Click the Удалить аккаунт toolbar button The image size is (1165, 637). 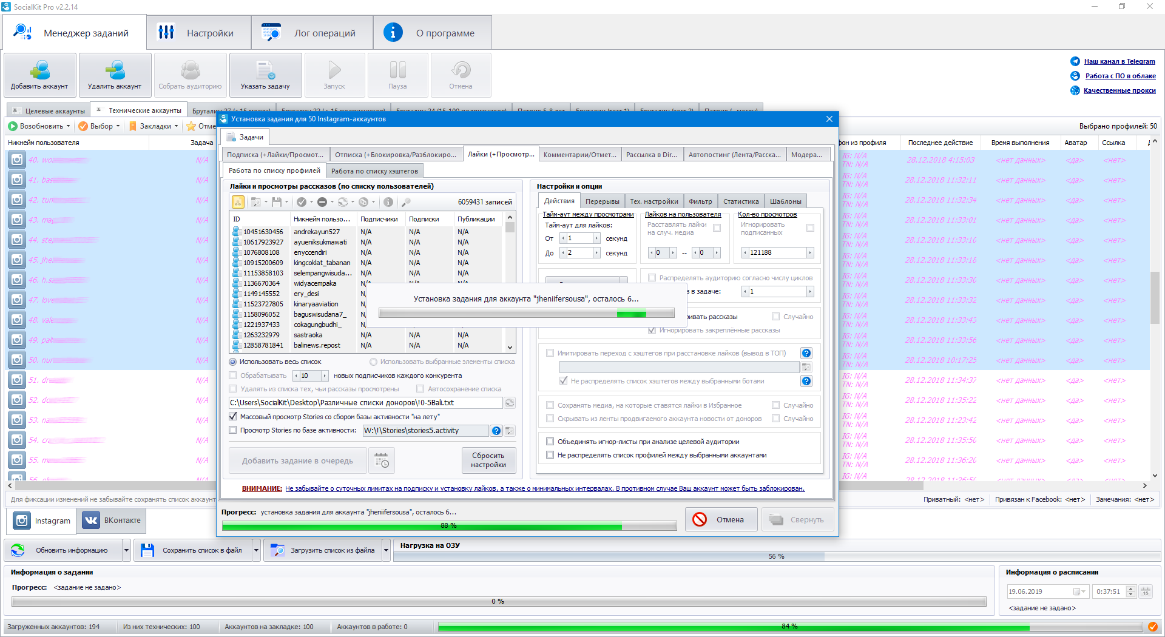115,75
